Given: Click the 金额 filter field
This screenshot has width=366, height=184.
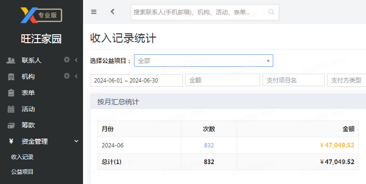Looking at the screenshot, I should click(x=223, y=81).
